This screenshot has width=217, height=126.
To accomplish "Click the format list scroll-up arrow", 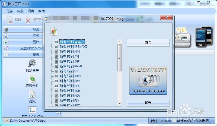I will [120, 42].
